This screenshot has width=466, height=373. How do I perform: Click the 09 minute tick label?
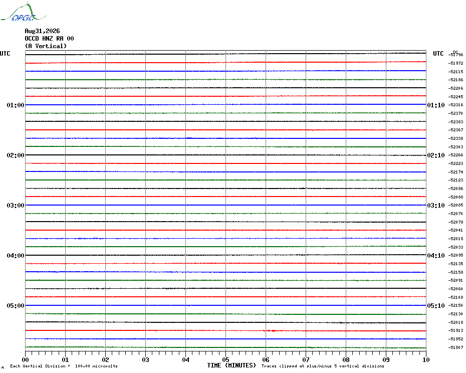(x=386, y=359)
